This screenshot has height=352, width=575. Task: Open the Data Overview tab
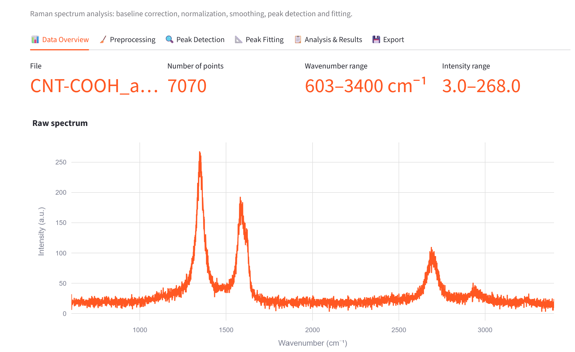[x=60, y=40]
